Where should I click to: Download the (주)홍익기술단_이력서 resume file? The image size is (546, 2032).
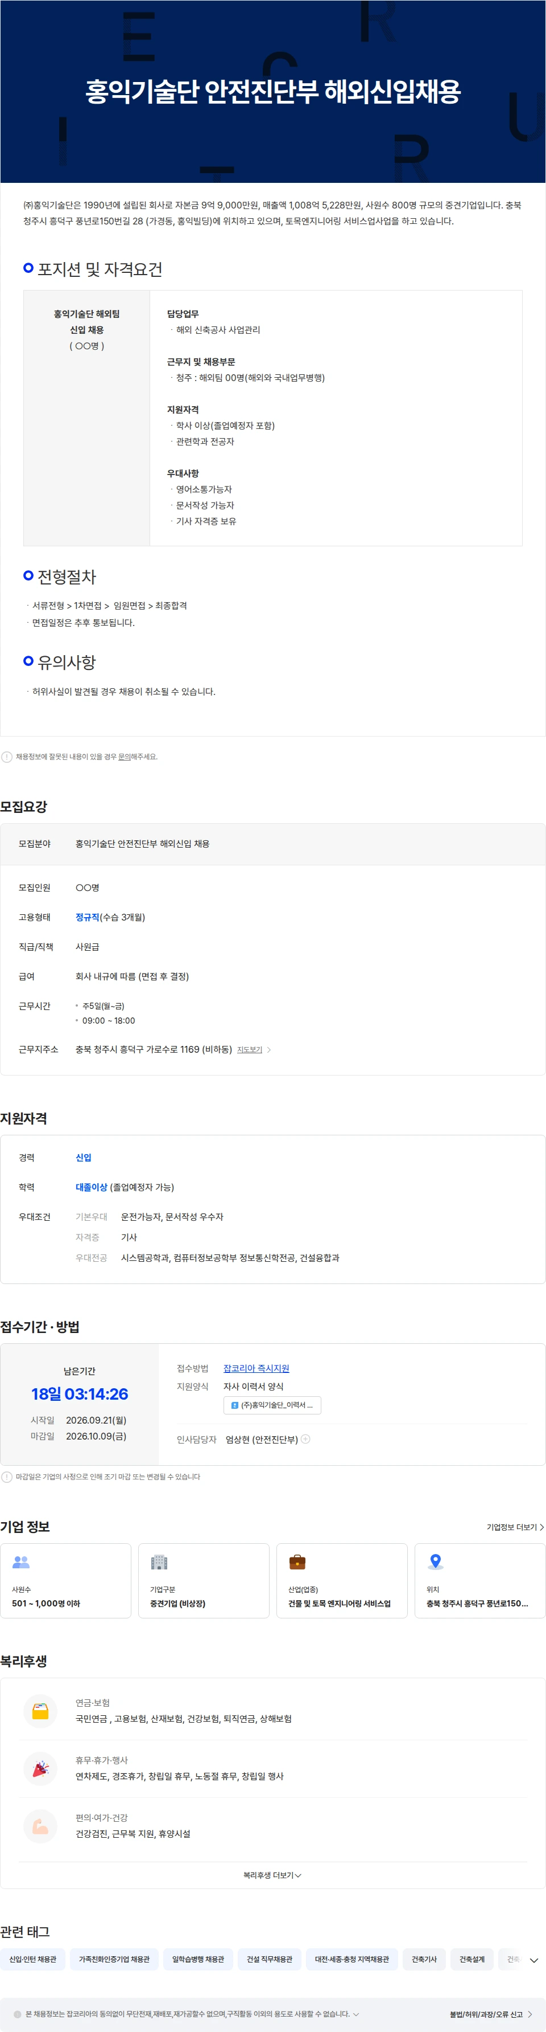(x=272, y=1405)
